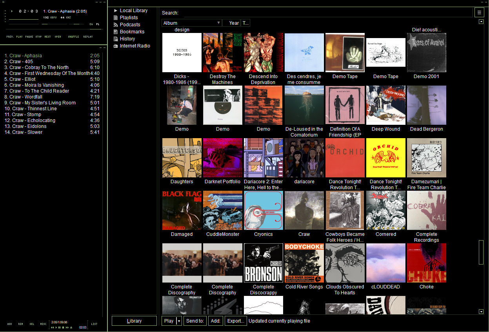The width and height of the screenshot is (489, 332).
Task: Open the view options hamburger menu
Action: [x=479, y=13]
